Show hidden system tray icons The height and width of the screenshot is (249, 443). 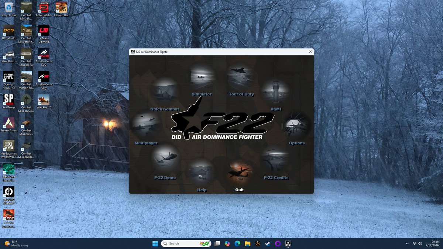407,243
